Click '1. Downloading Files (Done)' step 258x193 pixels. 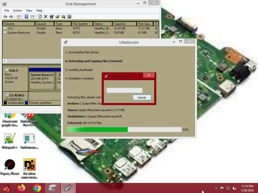tap(82, 52)
